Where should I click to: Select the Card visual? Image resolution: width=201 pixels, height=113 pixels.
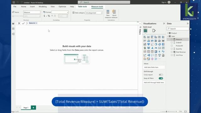click(x=160, y=48)
